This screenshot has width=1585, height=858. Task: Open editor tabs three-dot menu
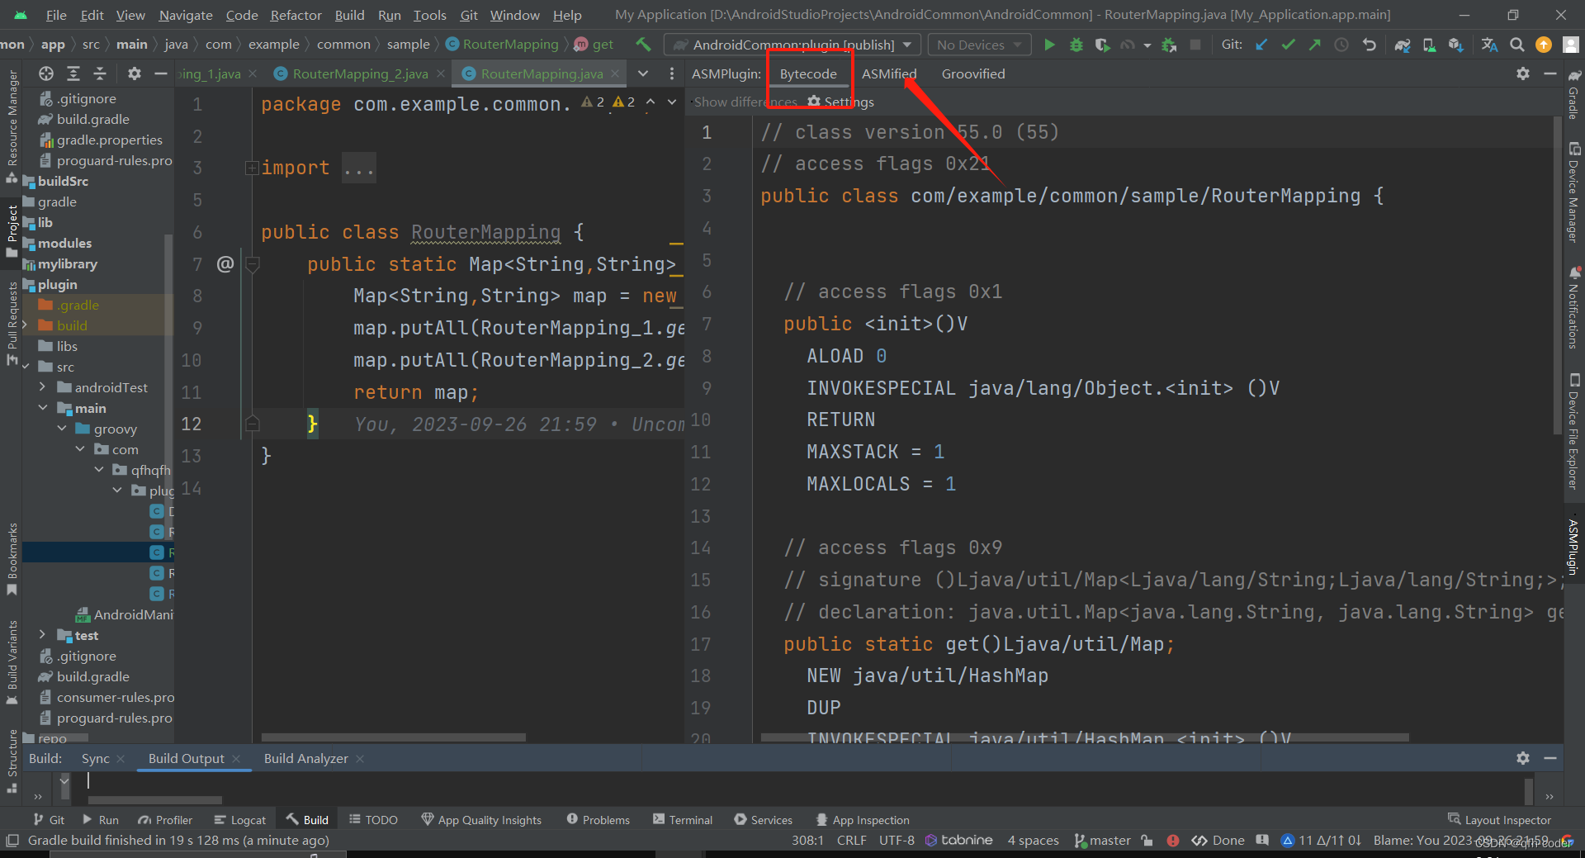[x=672, y=73]
